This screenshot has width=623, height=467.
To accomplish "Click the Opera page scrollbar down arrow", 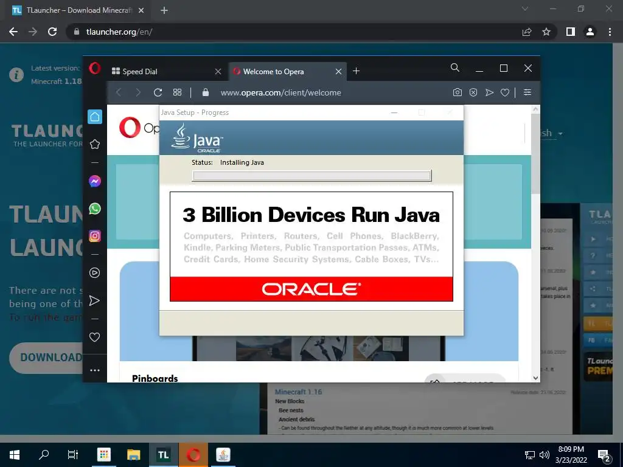I will coord(535,378).
